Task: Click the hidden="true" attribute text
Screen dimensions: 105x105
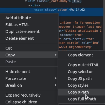Action: [71, 35]
